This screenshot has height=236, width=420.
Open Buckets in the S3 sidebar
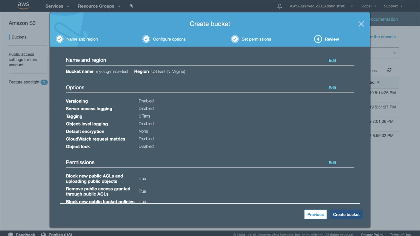[x=19, y=37]
